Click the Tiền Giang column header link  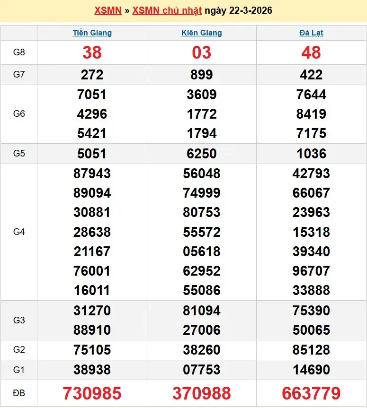(x=92, y=33)
